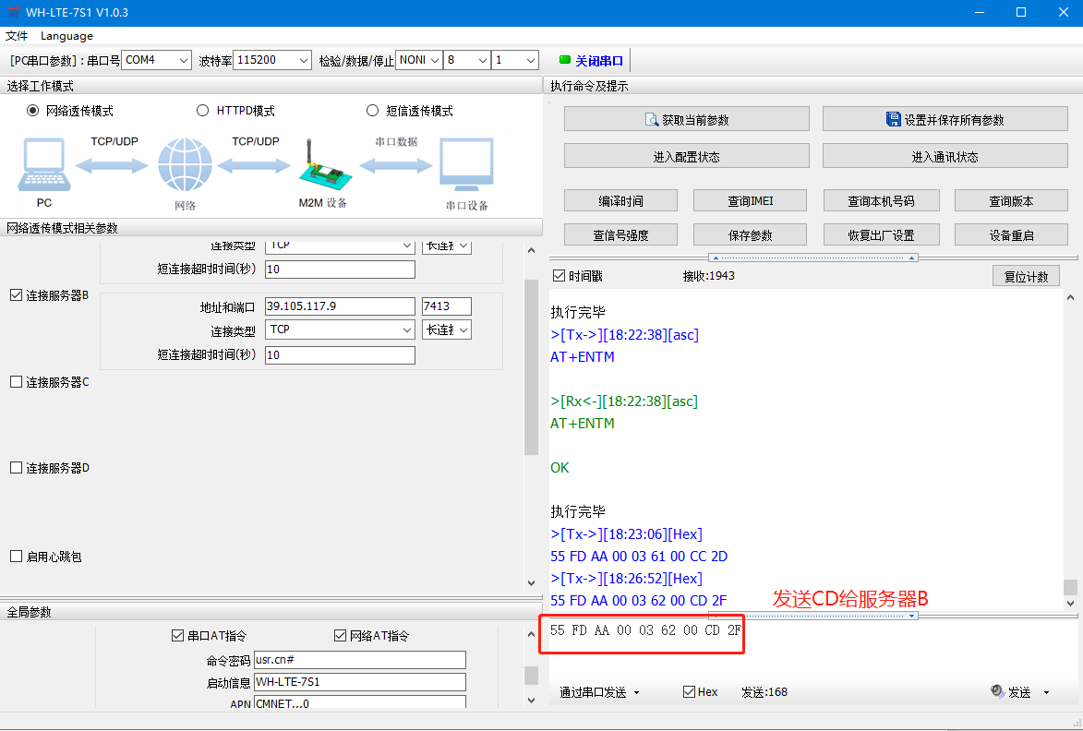The image size is (1083, 731).
Task: Click the network globe icon
Action: (x=185, y=165)
